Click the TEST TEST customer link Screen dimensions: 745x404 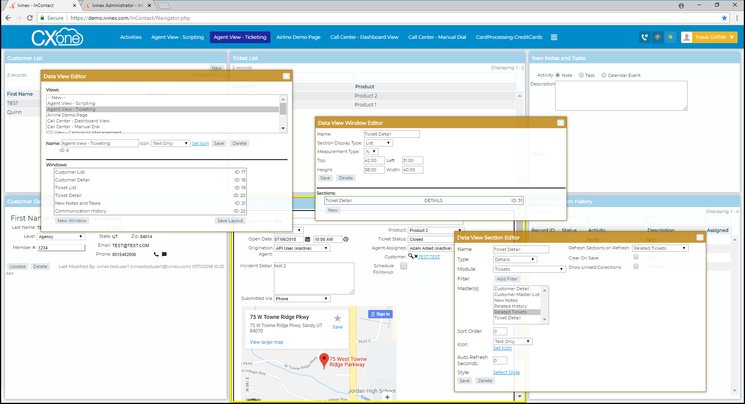click(x=429, y=257)
